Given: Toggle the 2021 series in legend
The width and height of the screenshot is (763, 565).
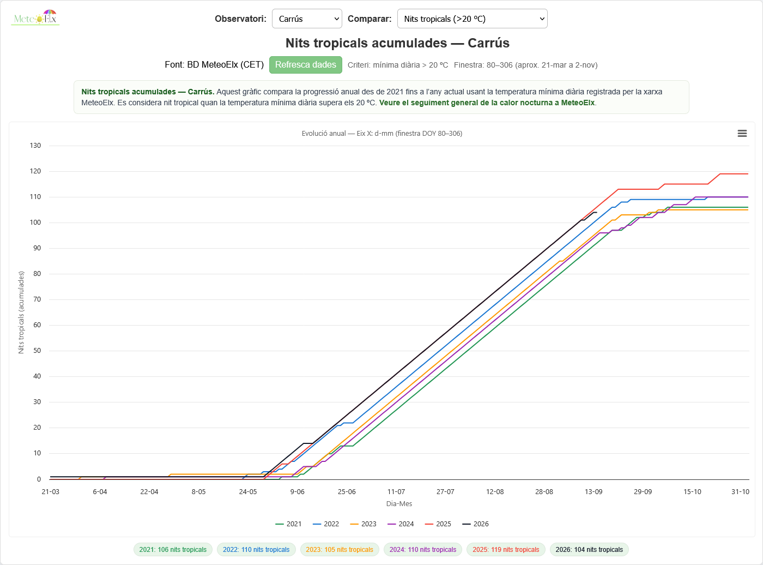Looking at the screenshot, I should pyautogui.click(x=288, y=524).
